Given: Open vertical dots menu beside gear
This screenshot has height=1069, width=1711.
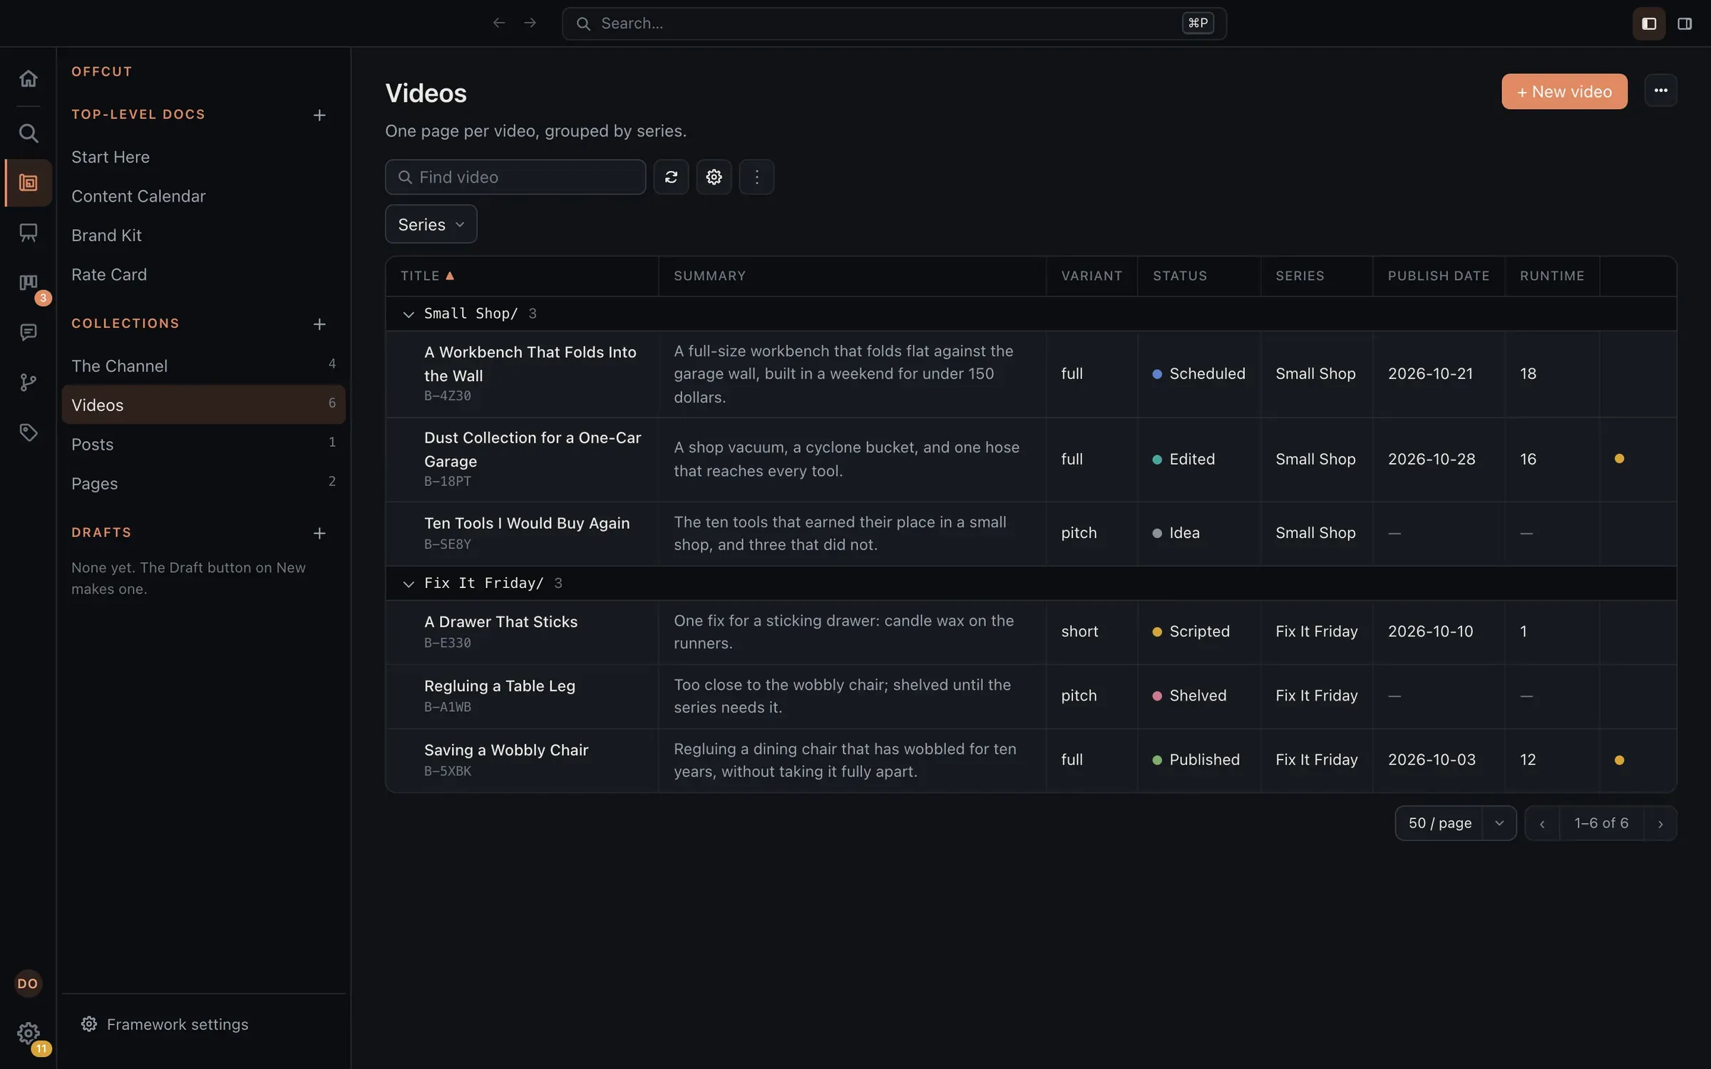Looking at the screenshot, I should point(756,177).
